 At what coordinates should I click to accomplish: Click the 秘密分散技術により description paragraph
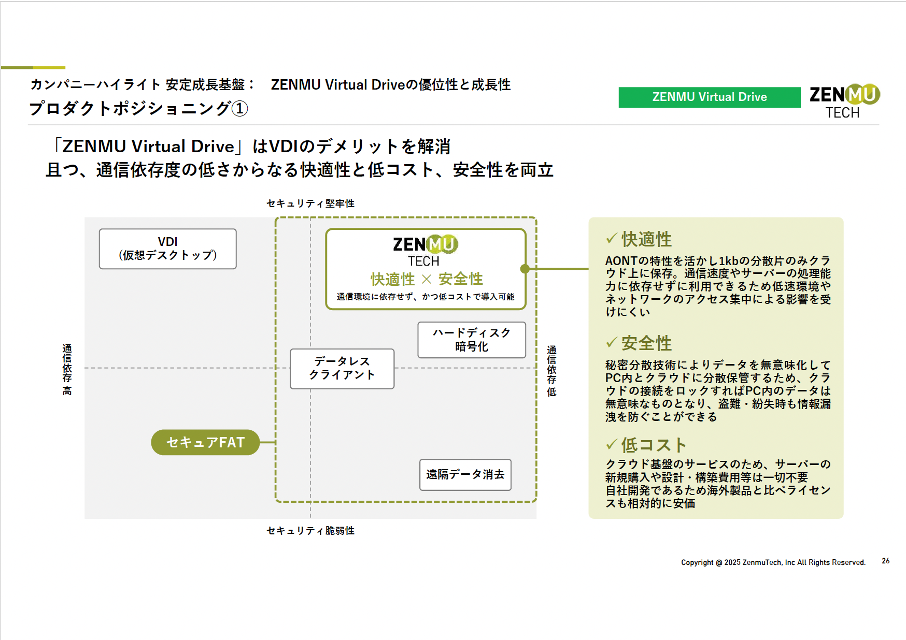(x=718, y=390)
